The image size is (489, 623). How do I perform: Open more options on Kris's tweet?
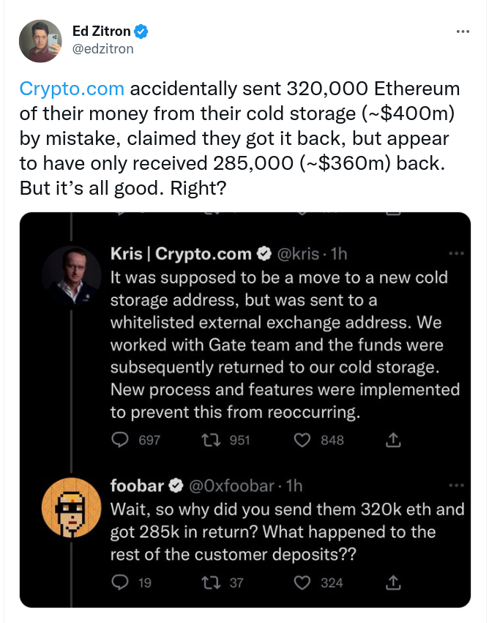click(x=456, y=254)
